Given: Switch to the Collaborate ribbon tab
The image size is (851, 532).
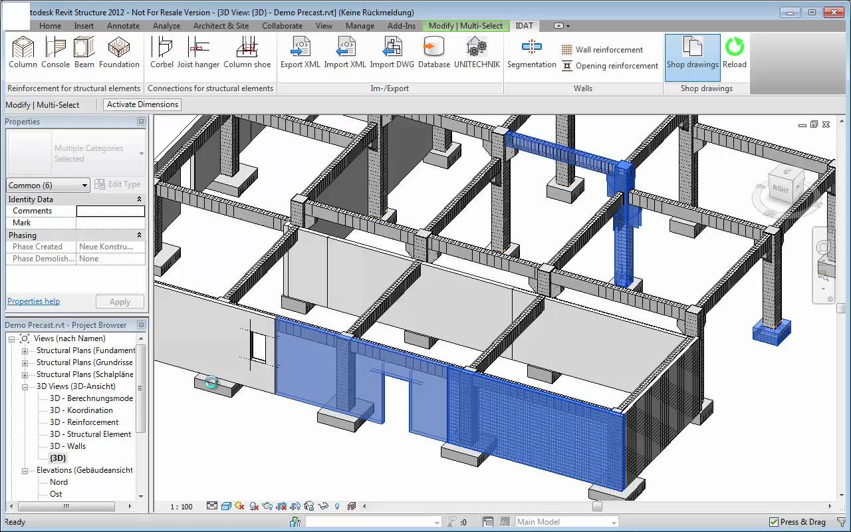Looking at the screenshot, I should [x=282, y=26].
